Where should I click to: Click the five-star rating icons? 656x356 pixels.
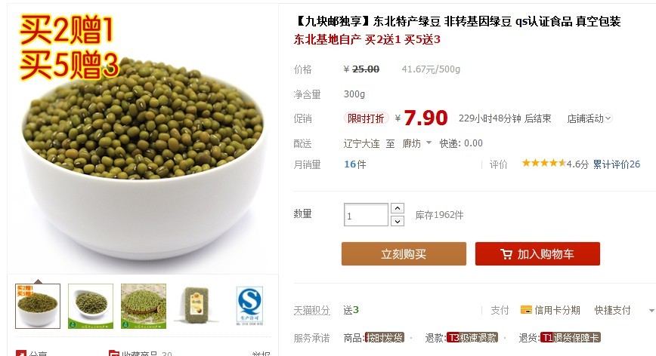click(x=543, y=163)
